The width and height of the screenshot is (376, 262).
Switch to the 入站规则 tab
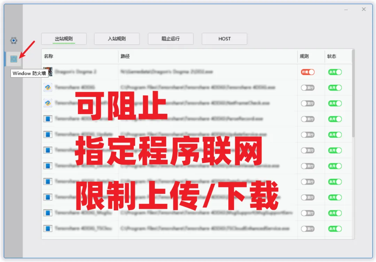[x=117, y=39]
